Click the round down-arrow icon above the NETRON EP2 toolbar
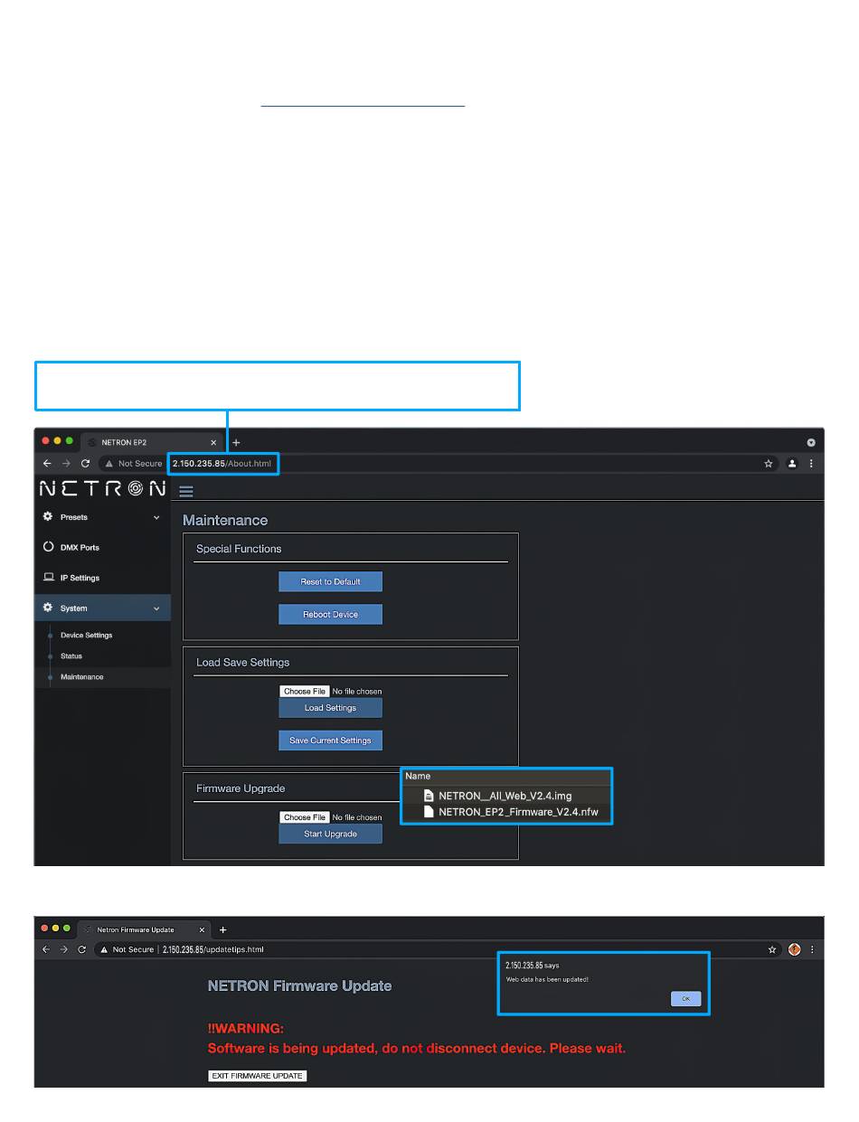Screen dimensions: 859x1122 811,443
